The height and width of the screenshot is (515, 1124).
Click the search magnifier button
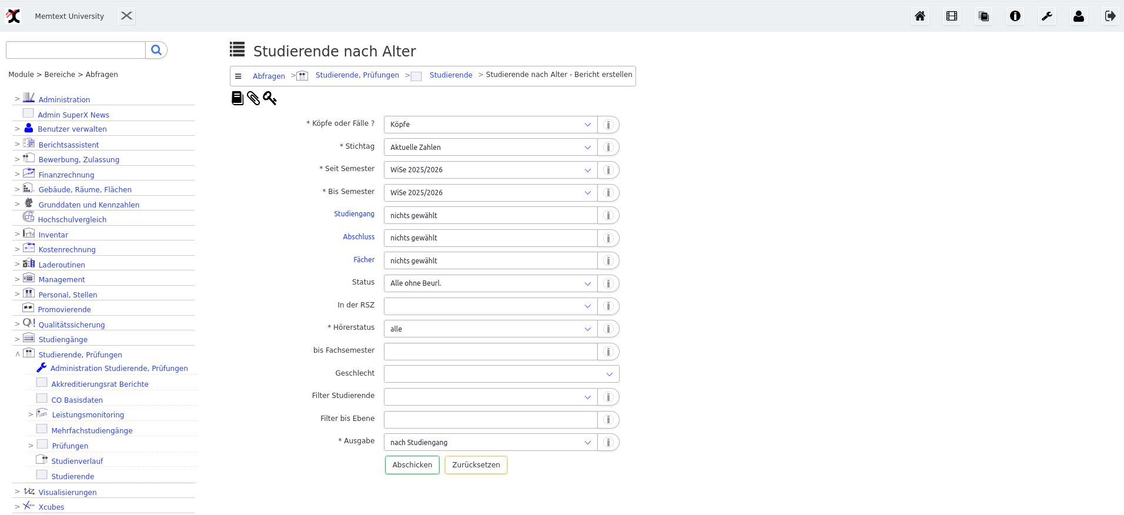(x=156, y=50)
